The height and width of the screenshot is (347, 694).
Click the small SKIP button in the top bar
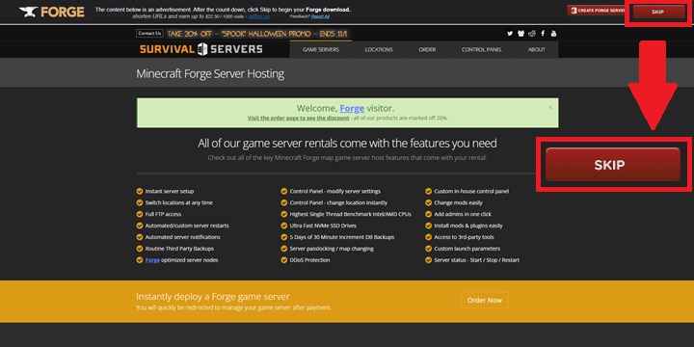(x=658, y=12)
